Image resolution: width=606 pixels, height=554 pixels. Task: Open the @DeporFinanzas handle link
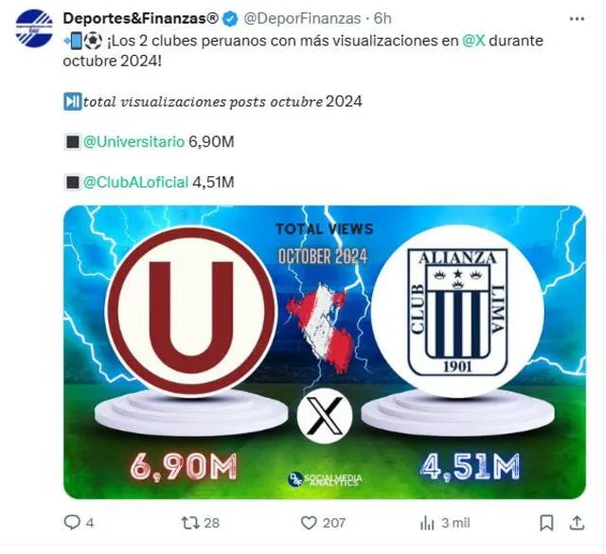pyautogui.click(x=302, y=18)
